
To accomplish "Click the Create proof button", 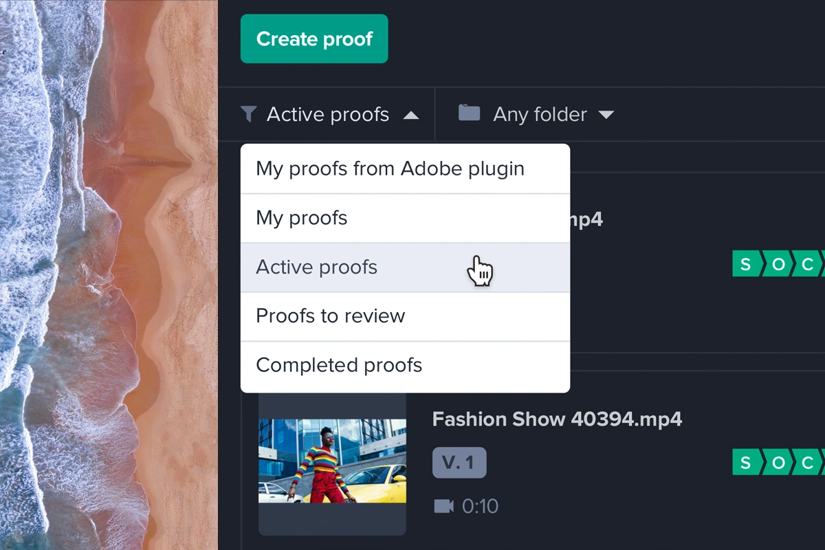I will pos(314,39).
